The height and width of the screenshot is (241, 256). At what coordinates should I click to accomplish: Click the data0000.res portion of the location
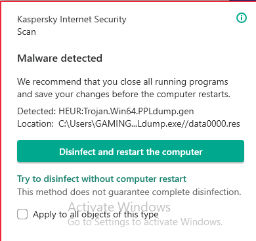214,124
